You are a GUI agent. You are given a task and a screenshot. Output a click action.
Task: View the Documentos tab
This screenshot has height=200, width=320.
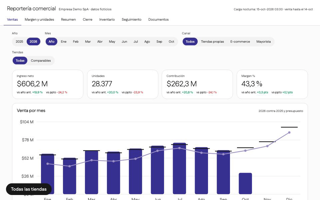coord(158,20)
